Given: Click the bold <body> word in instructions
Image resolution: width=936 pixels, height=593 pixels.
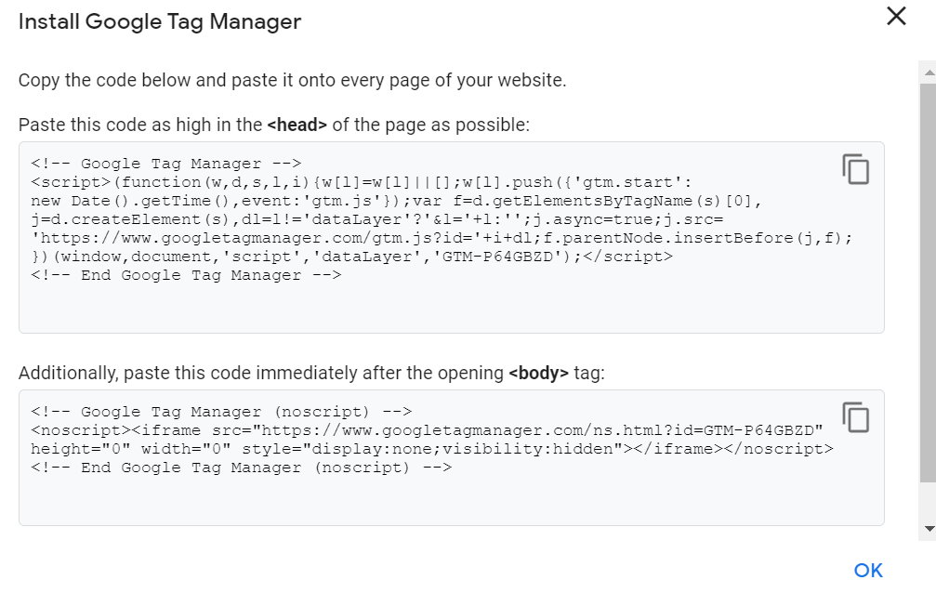Looking at the screenshot, I should click(x=538, y=374).
